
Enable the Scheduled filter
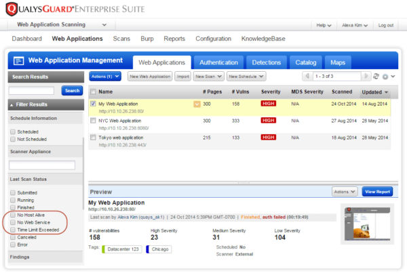click(x=13, y=131)
